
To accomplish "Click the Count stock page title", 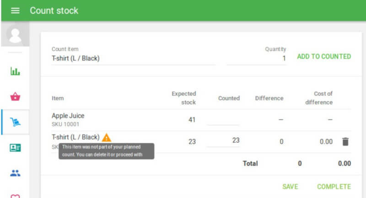I will [x=54, y=11].
